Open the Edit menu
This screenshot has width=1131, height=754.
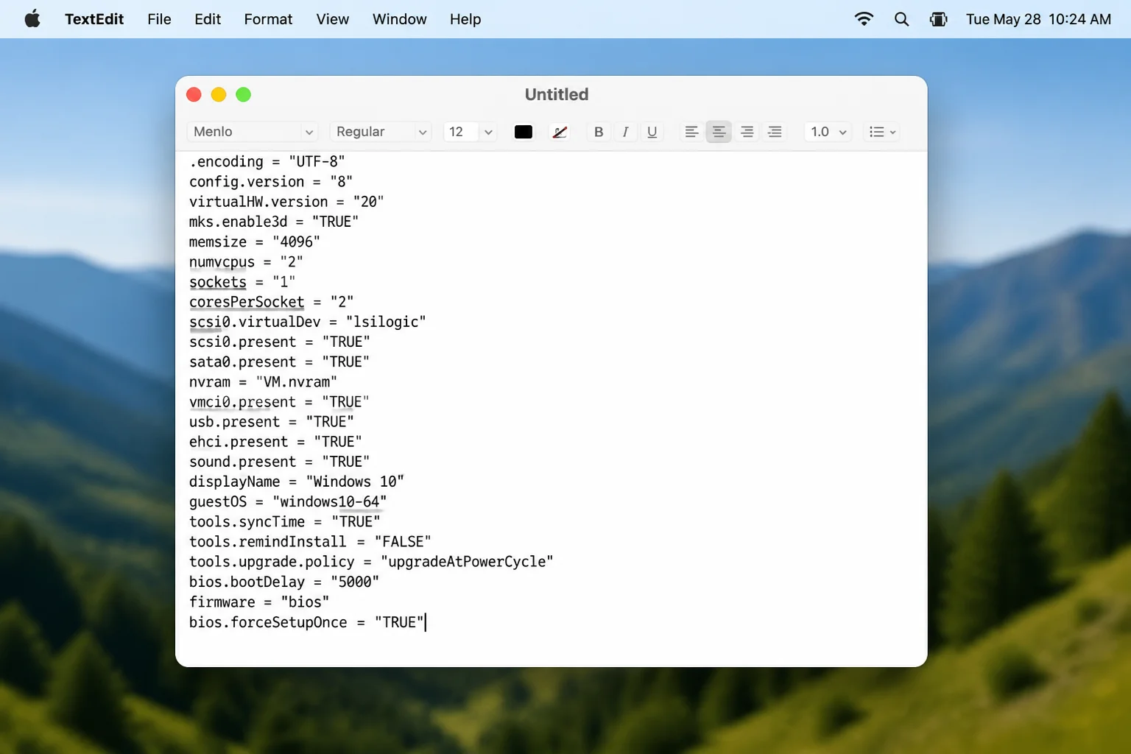point(208,19)
